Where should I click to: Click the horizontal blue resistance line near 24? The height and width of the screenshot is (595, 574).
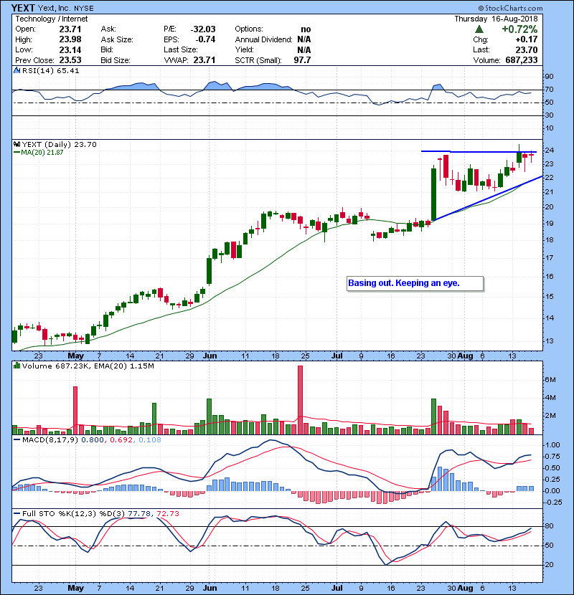(479, 152)
